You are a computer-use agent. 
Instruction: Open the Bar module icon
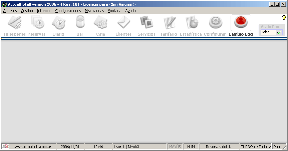[80, 23]
